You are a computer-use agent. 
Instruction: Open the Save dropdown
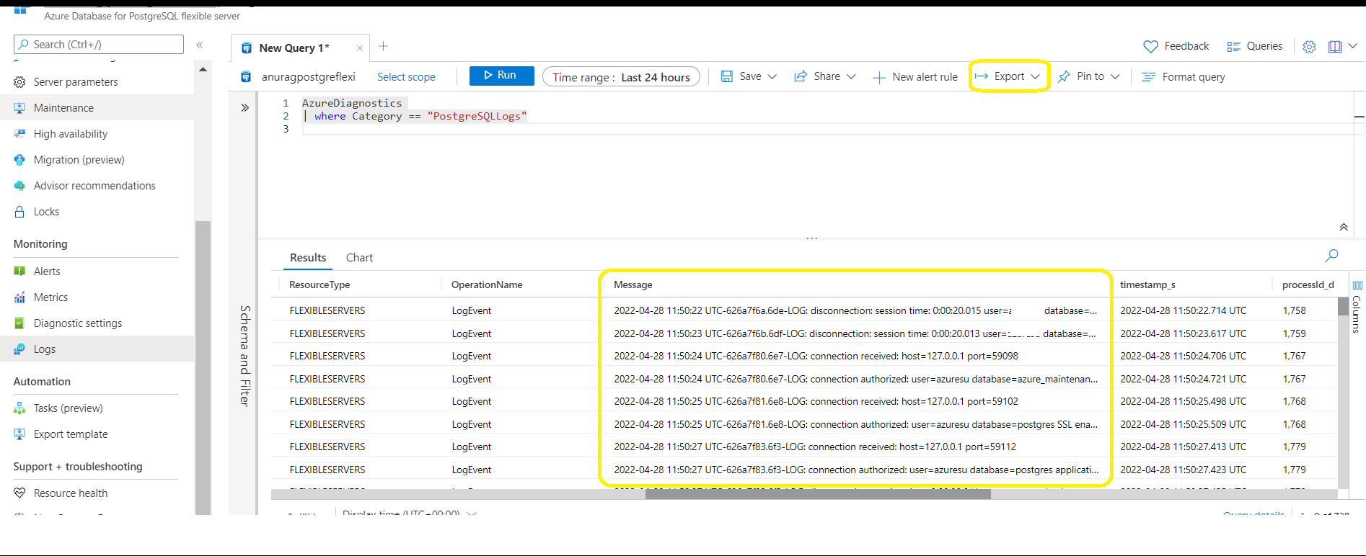coord(749,77)
